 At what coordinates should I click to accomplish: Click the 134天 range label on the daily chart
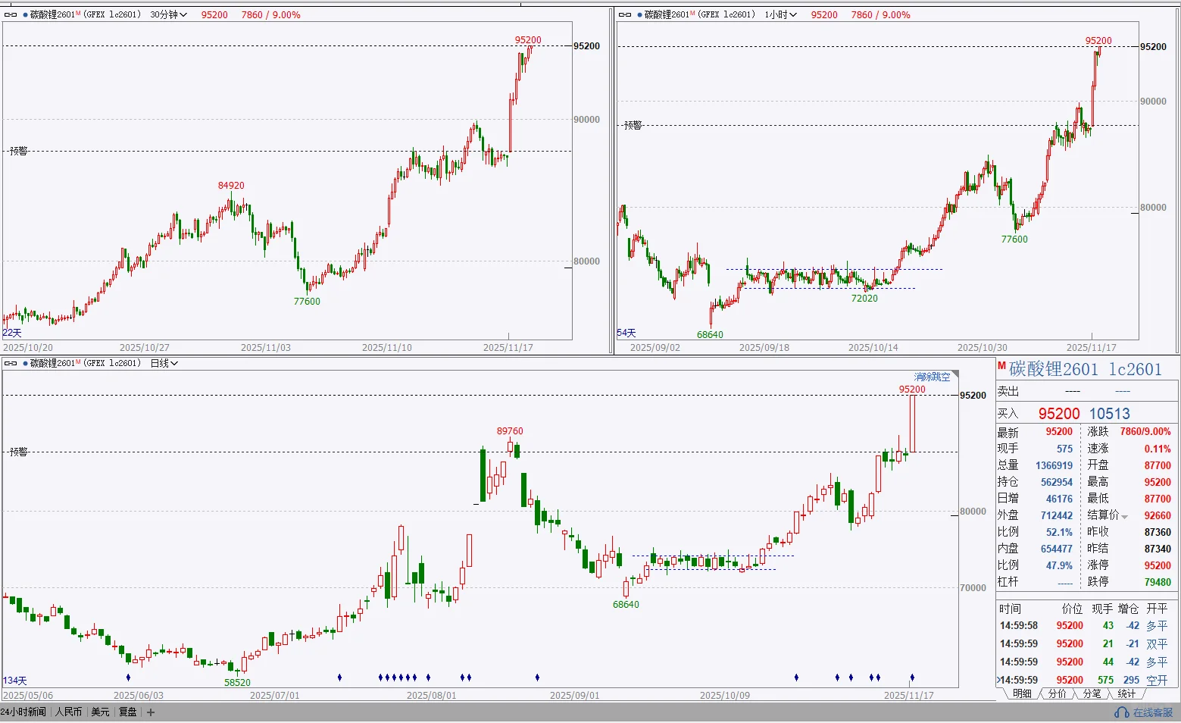click(x=15, y=681)
